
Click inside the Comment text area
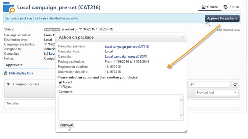(x=119, y=107)
